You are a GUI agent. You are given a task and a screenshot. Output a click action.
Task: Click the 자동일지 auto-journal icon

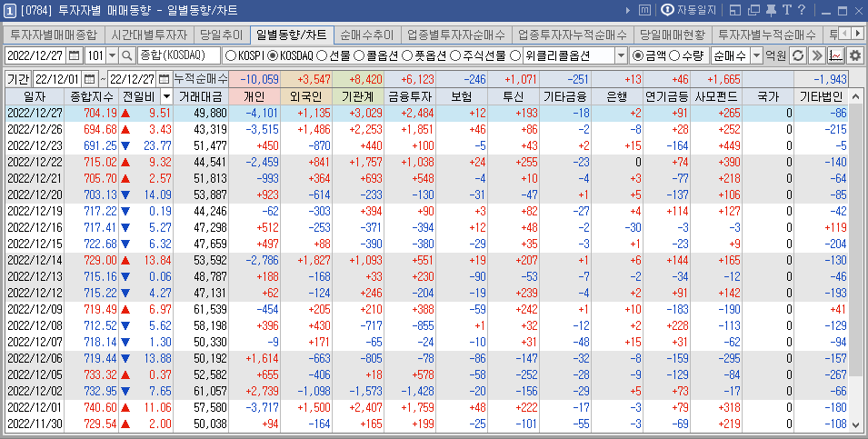(x=689, y=11)
